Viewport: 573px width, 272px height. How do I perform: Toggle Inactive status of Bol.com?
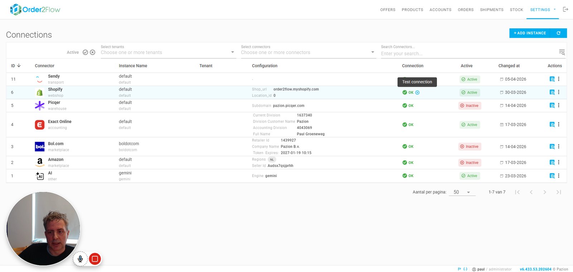coord(470,147)
